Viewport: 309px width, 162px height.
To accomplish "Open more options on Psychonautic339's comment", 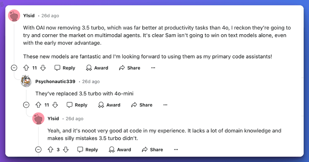I will (165, 105).
